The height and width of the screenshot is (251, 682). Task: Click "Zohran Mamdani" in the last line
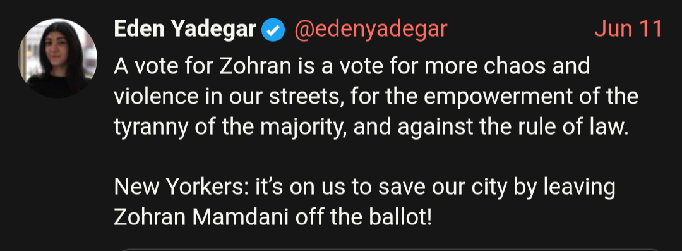pos(201,217)
